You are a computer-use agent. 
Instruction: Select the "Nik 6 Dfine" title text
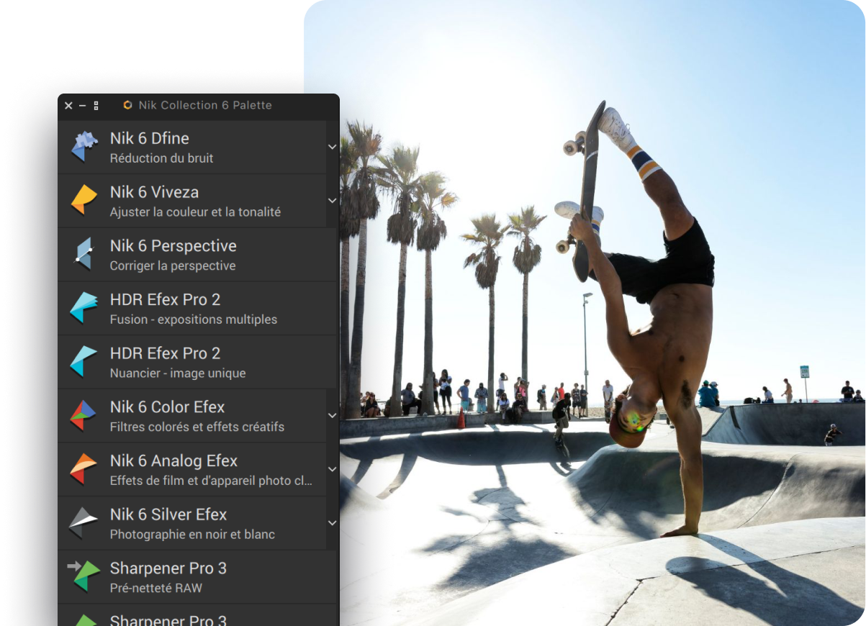click(x=150, y=138)
